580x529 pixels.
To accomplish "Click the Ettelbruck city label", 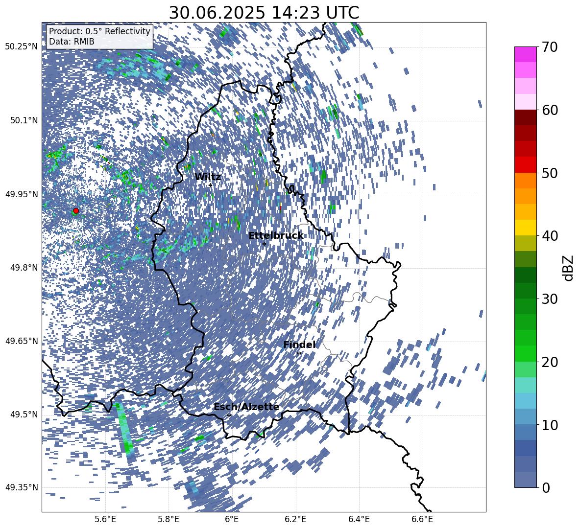I will pyautogui.click(x=276, y=236).
